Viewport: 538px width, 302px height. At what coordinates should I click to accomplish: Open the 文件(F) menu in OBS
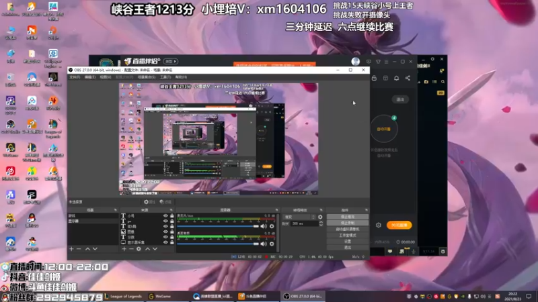tap(75, 77)
